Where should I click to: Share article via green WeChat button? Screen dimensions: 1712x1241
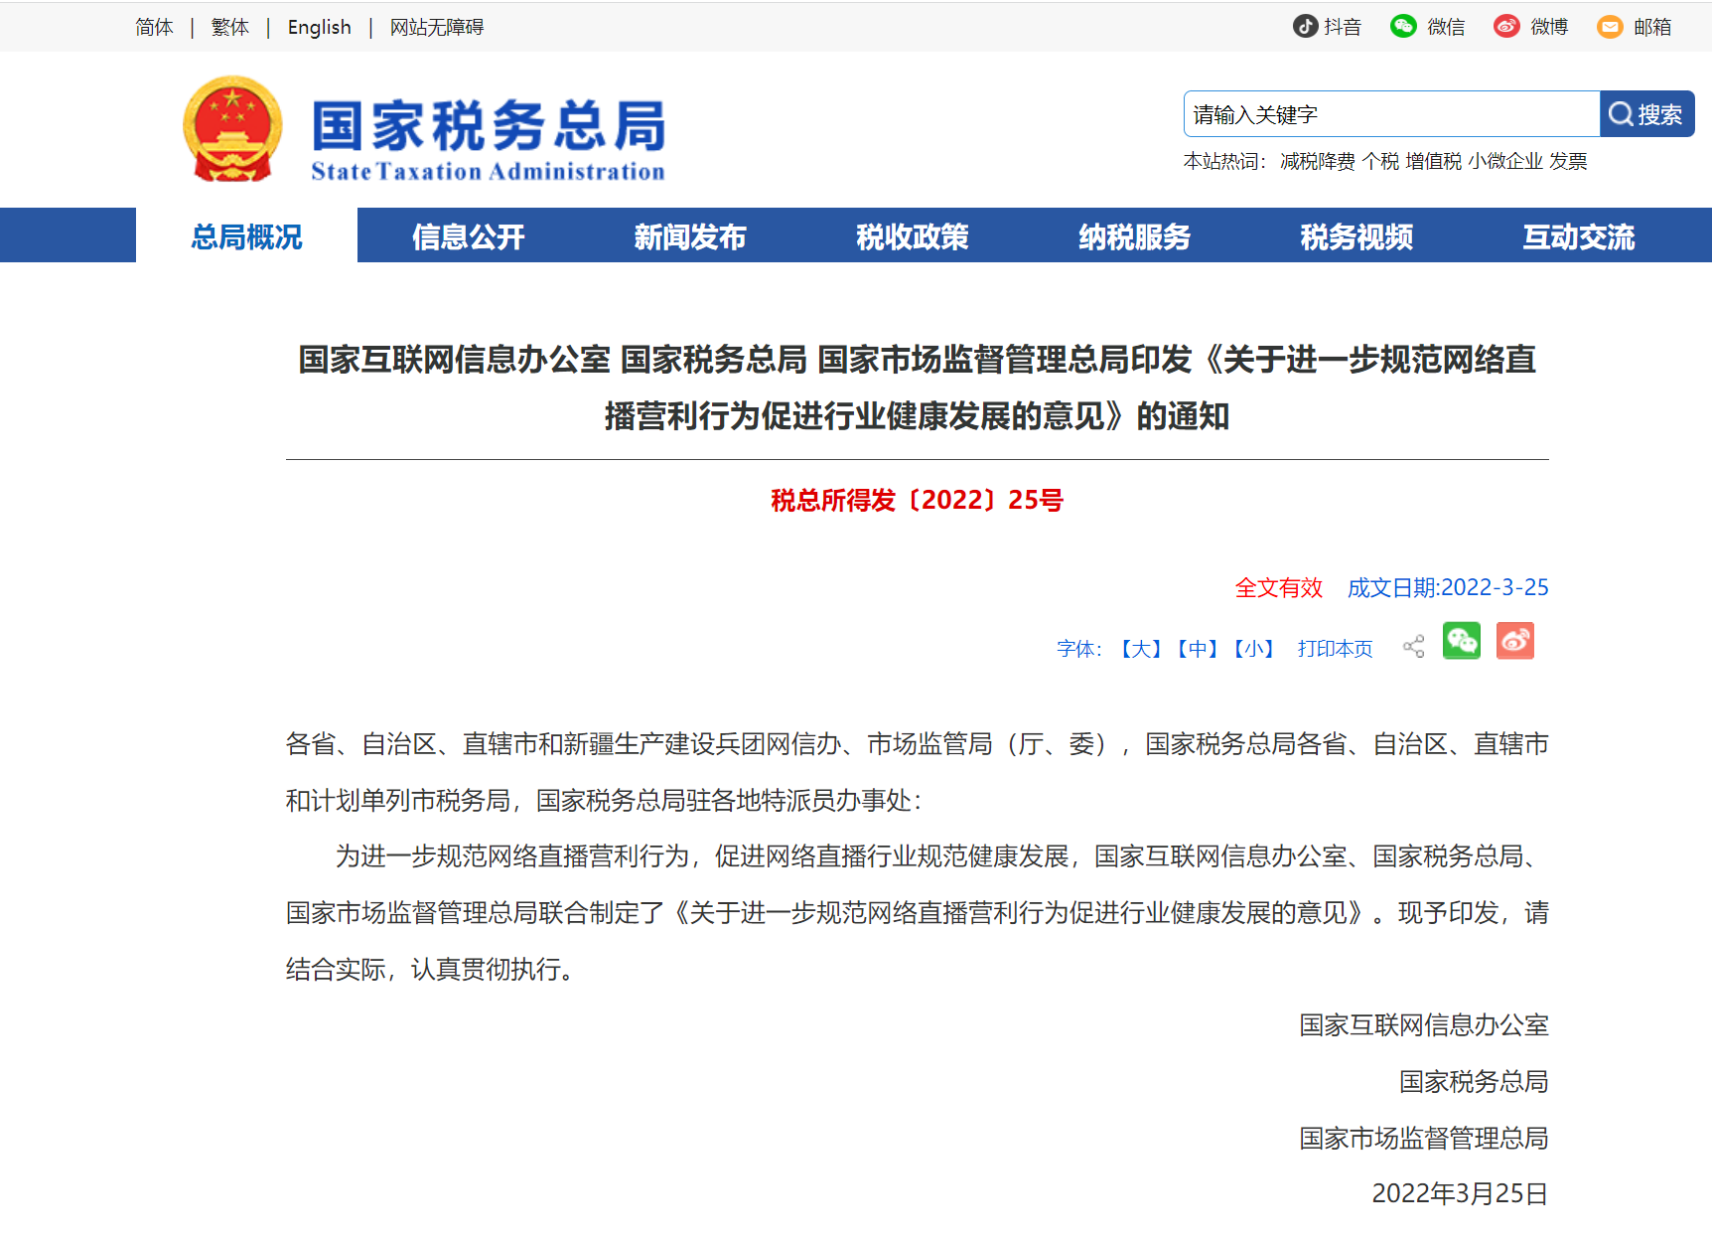click(x=1461, y=641)
